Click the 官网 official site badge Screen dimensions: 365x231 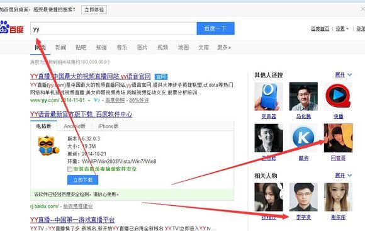(x=161, y=77)
